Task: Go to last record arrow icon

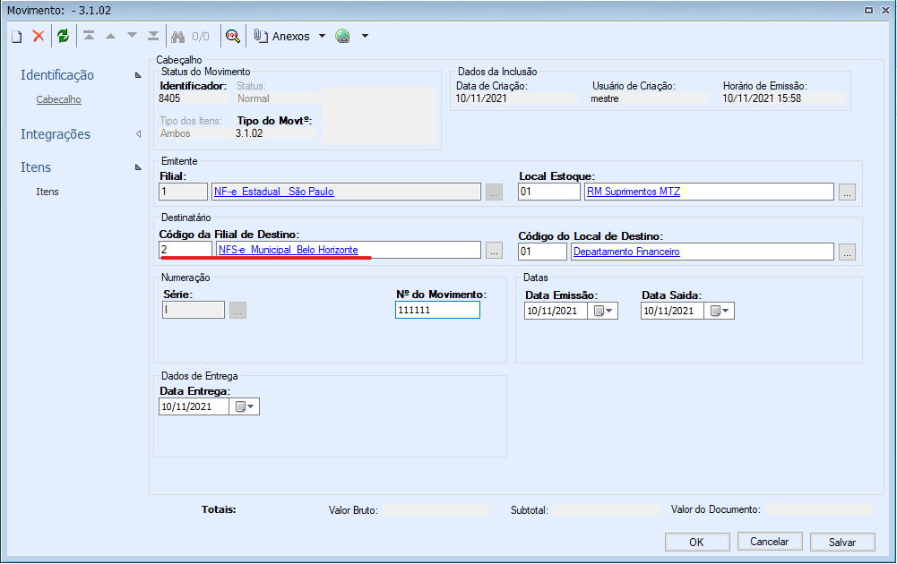Action: click(153, 36)
